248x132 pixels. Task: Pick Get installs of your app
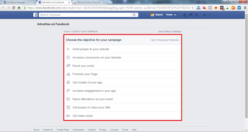click(x=123, y=82)
